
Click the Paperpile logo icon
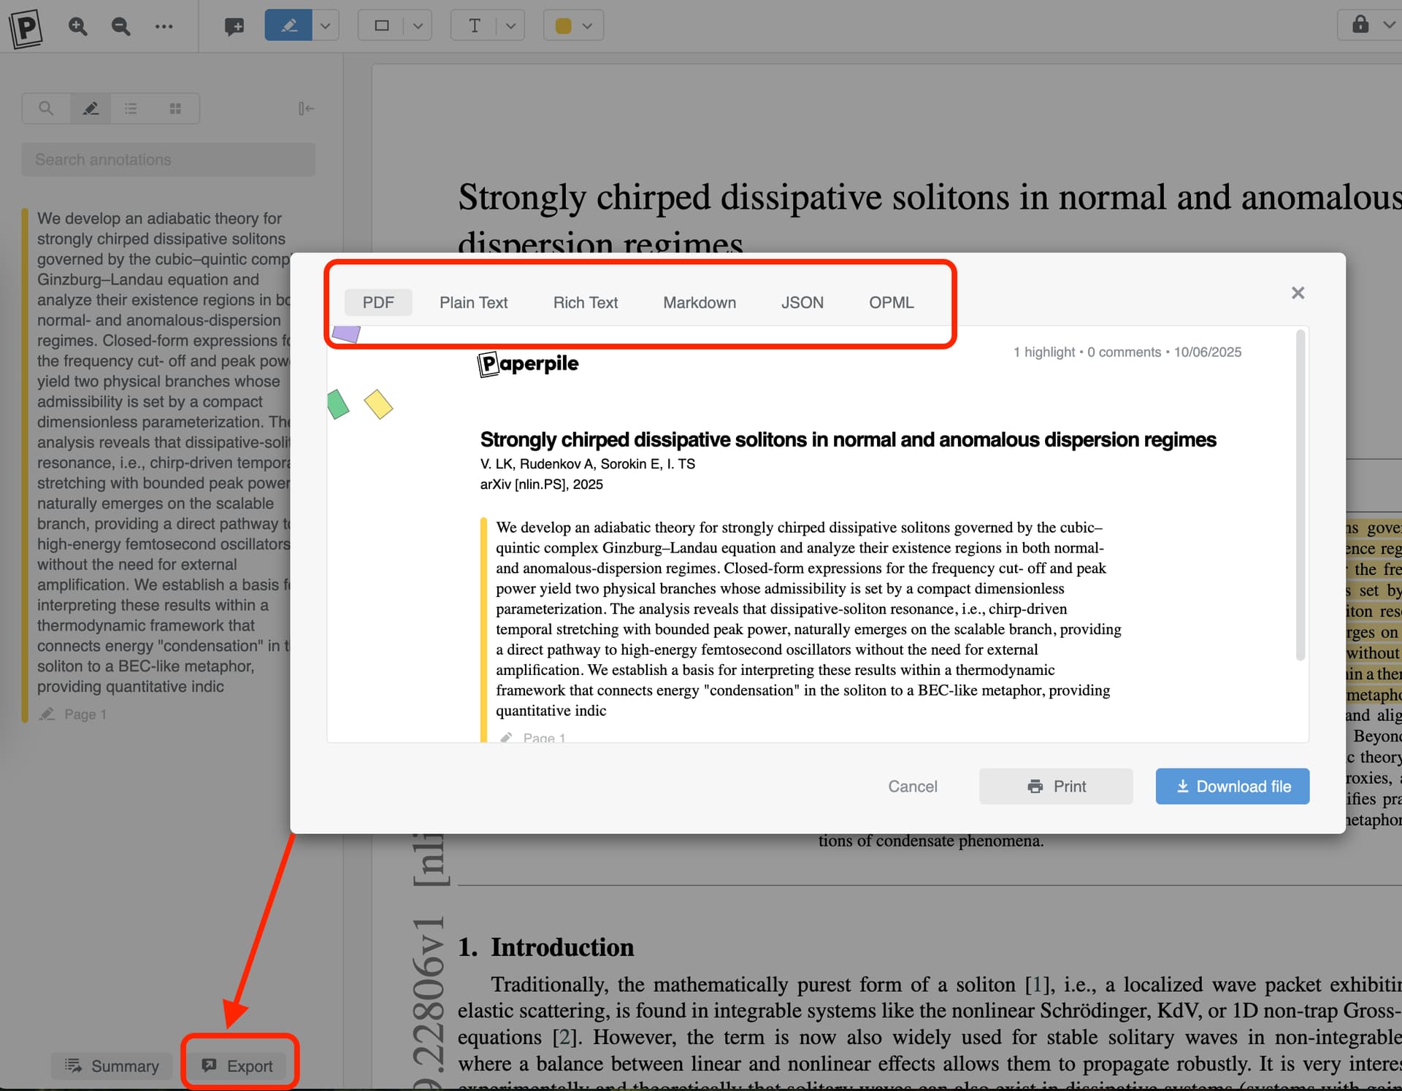click(x=26, y=28)
